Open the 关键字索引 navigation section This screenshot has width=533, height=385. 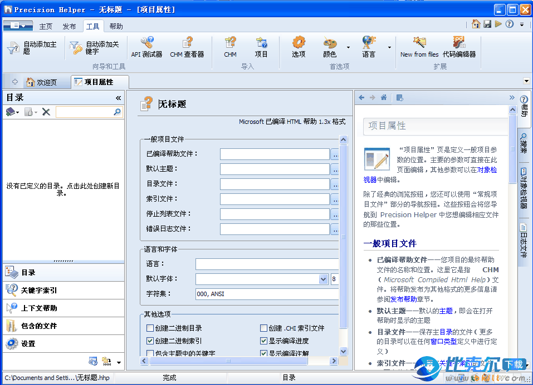(x=39, y=290)
